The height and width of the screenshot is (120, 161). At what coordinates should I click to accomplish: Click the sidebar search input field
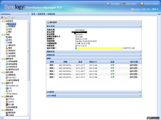16,118
